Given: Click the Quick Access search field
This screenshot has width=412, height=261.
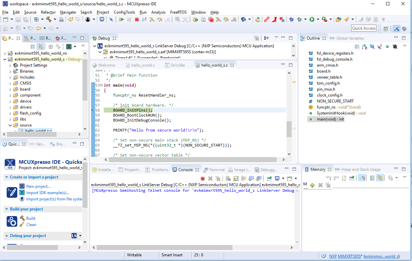Looking at the screenshot, I should click(364, 28).
